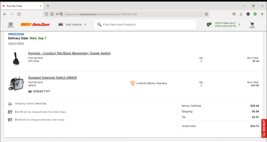Open a new browser tab
Viewport: 267px width, 142px height.
point(48,6)
